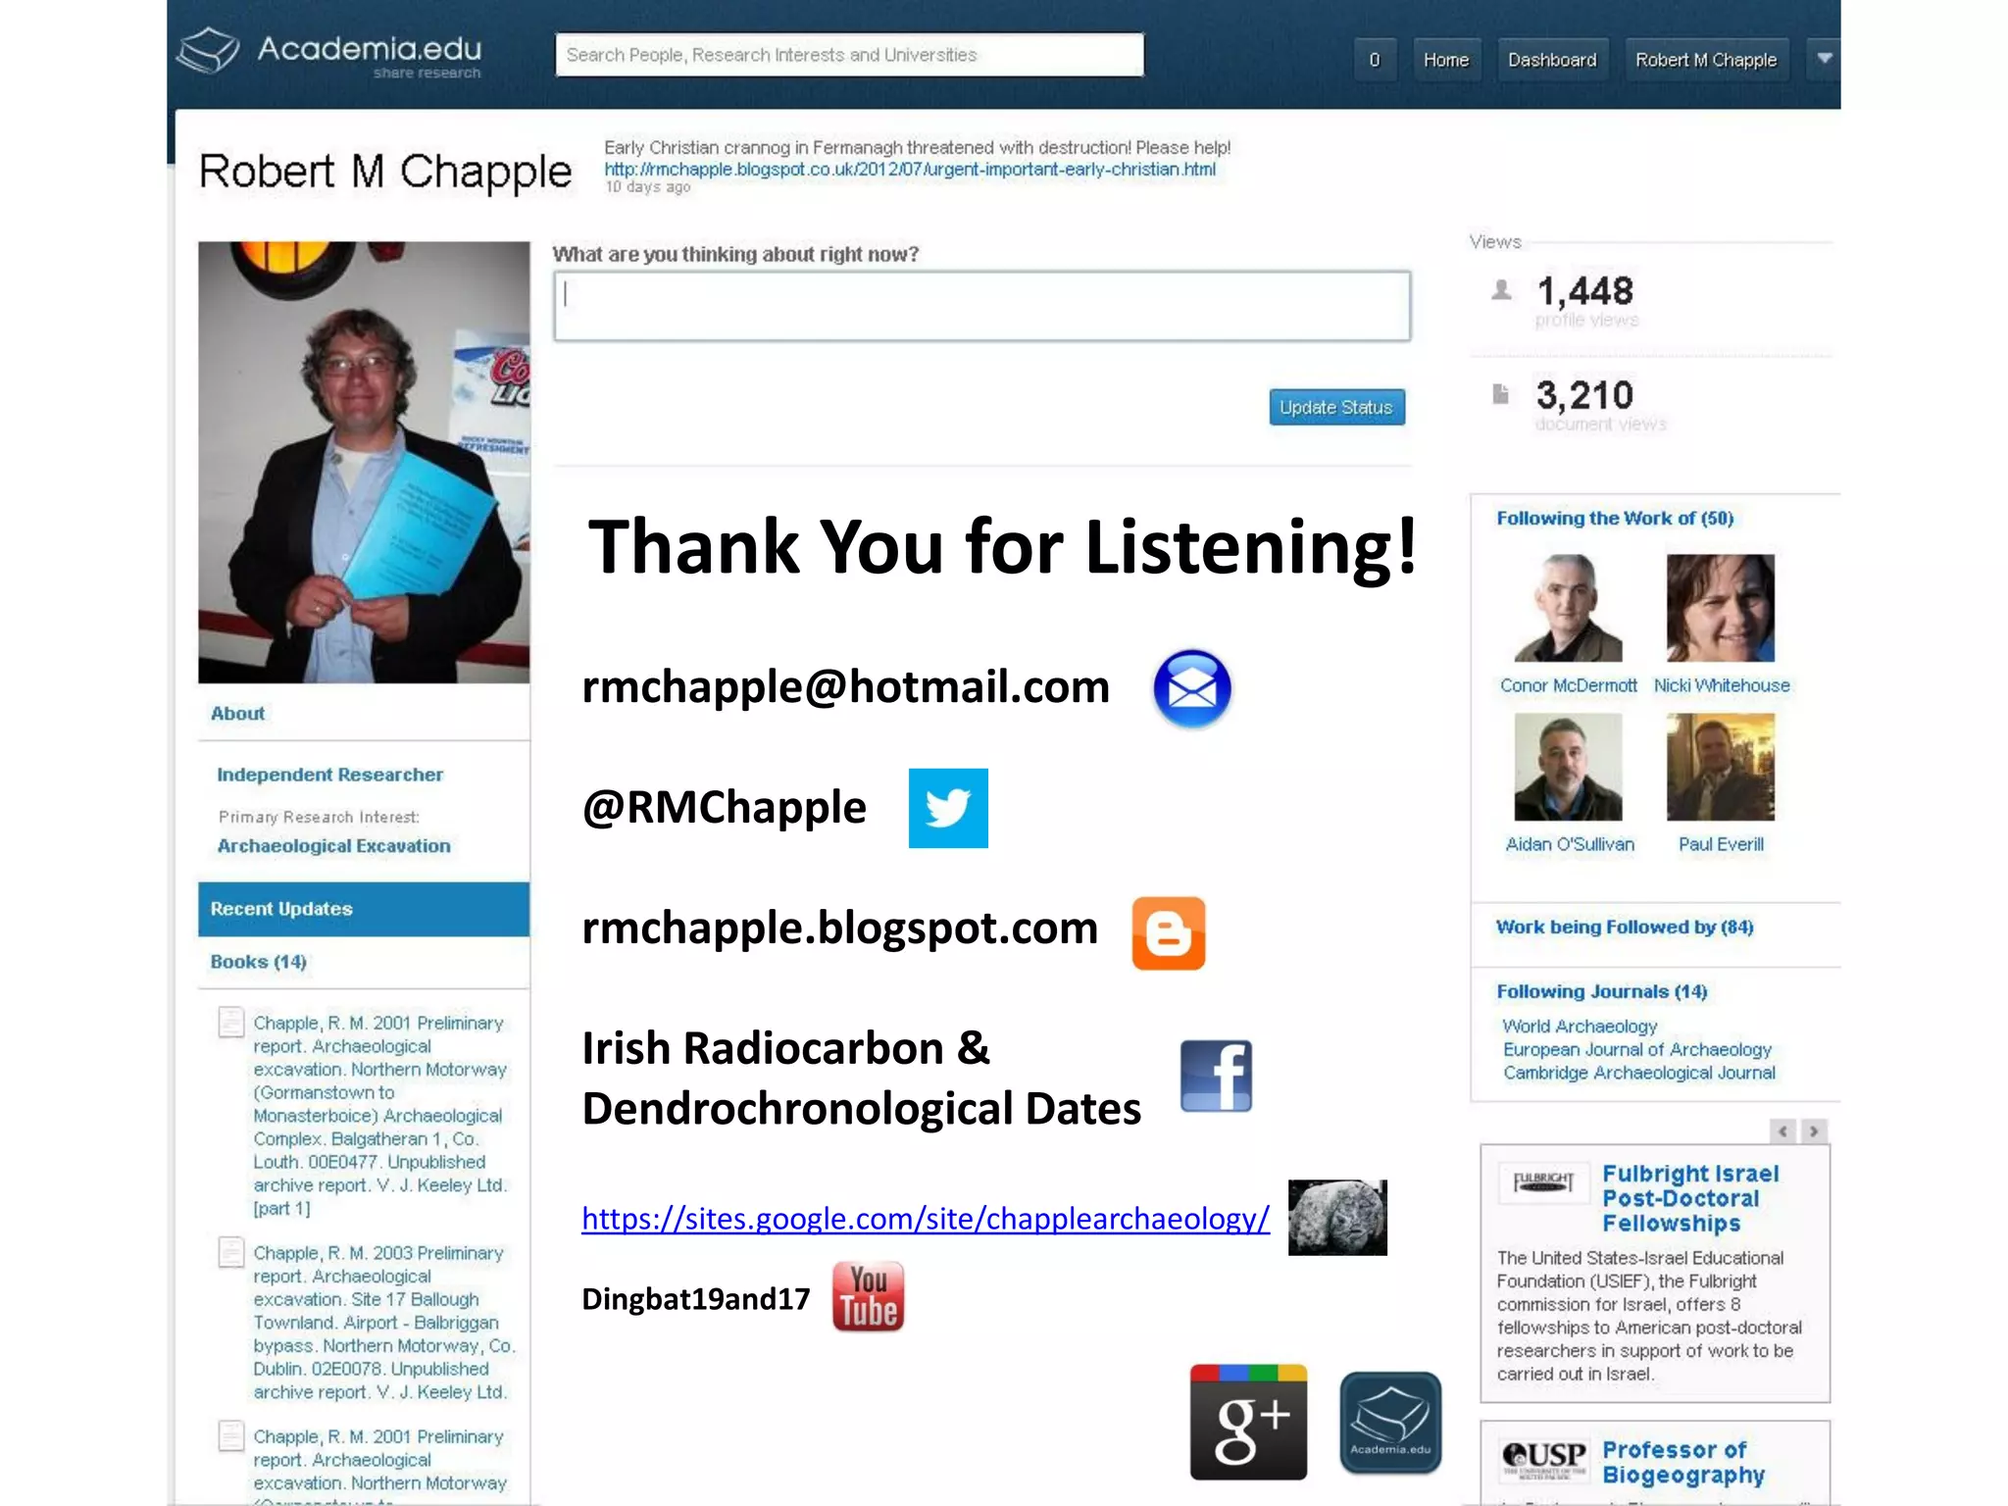Screen dimensions: 2008x1506
Task: Open Nicki Whitehouse's profile photo
Action: [1721, 608]
